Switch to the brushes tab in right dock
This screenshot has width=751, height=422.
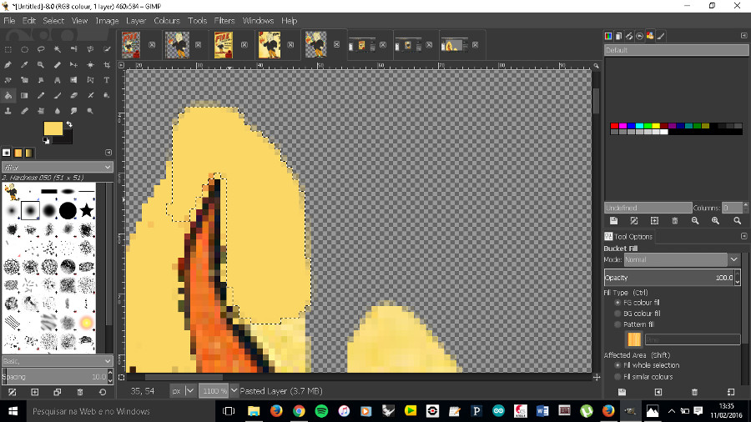(x=661, y=36)
